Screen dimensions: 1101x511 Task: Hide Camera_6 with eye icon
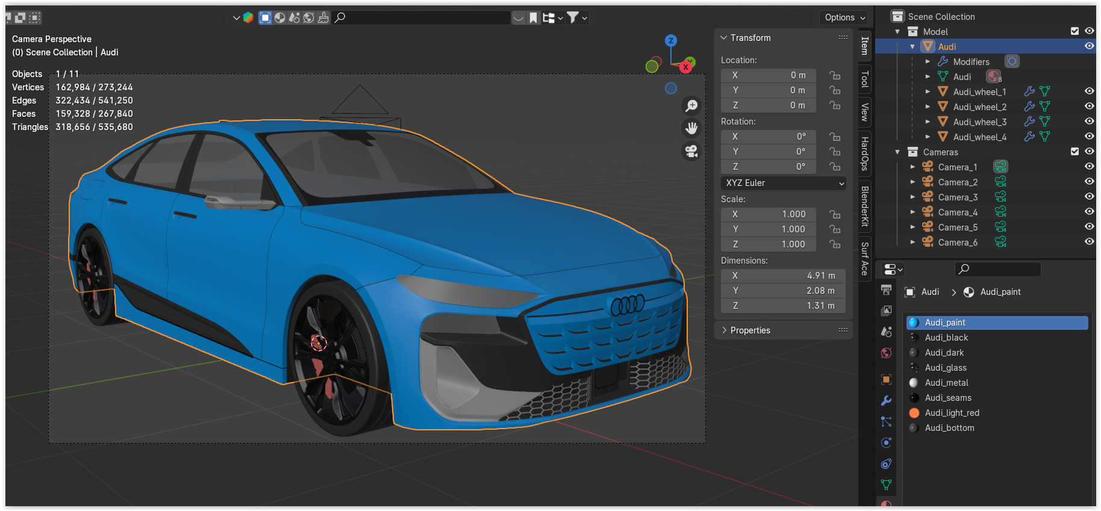coord(1089,242)
